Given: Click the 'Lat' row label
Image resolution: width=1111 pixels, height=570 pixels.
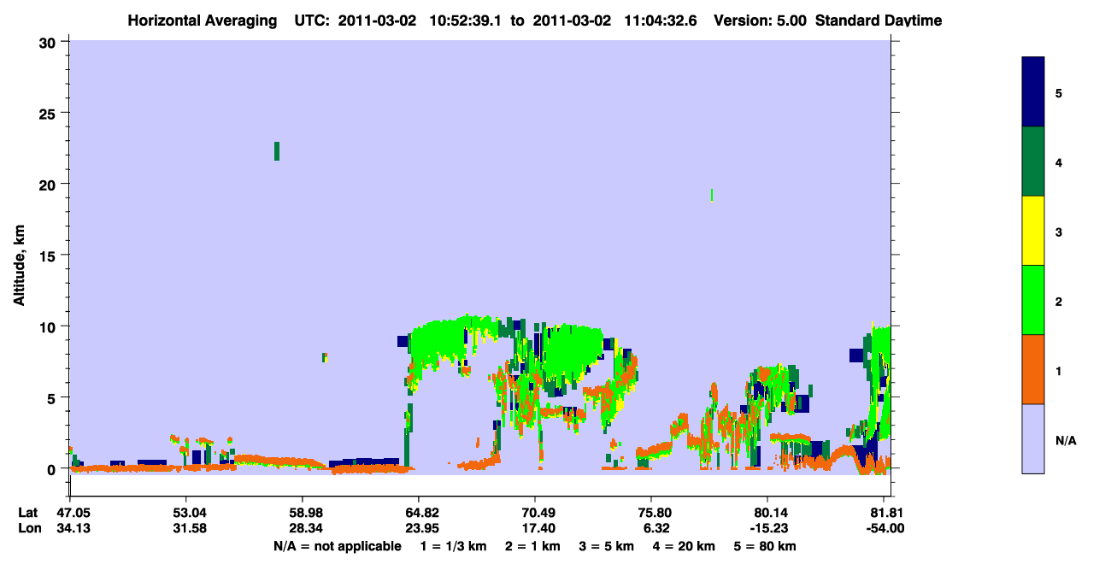Looking at the screenshot, I should coord(27,513).
